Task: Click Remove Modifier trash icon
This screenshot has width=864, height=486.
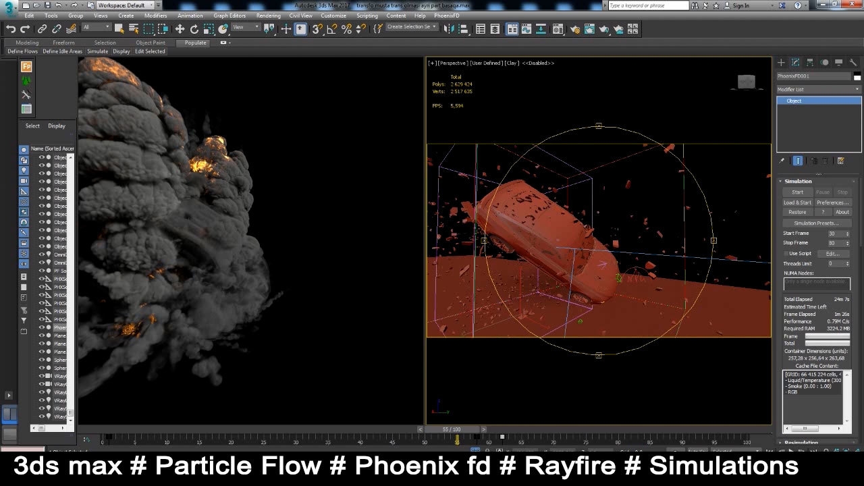Action: (826, 161)
